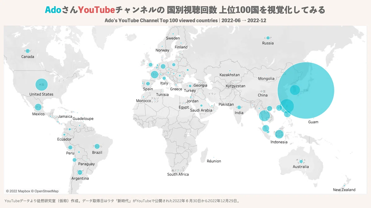Click the 'Guam' map label
Viewport: 371px width, 208px height.
pyautogui.click(x=313, y=122)
